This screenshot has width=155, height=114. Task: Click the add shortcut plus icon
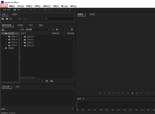[x=57, y=29]
